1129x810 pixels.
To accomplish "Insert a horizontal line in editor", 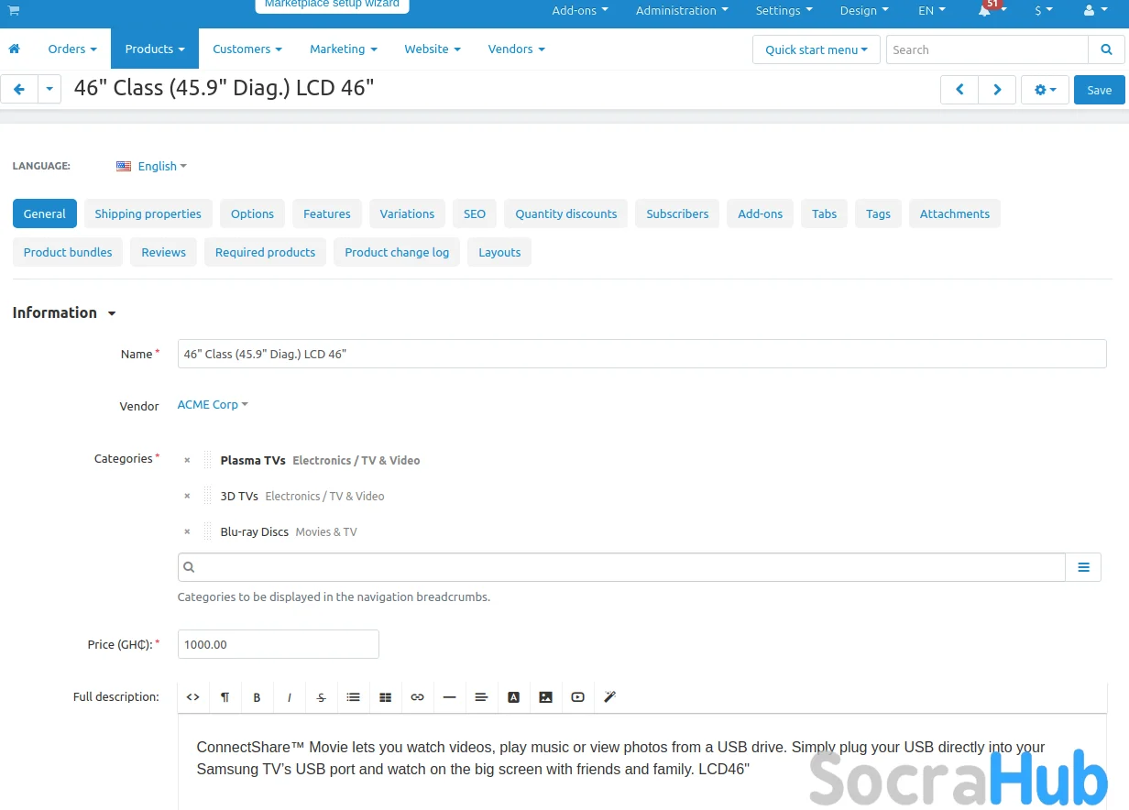I will point(449,697).
